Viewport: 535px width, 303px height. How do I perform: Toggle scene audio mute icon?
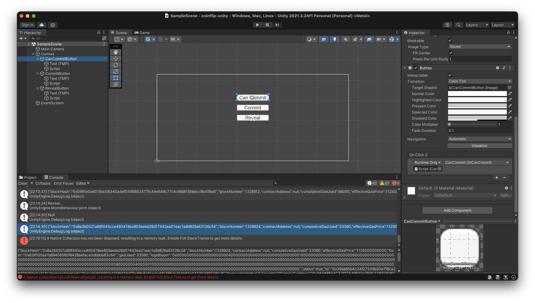click(x=345, y=39)
